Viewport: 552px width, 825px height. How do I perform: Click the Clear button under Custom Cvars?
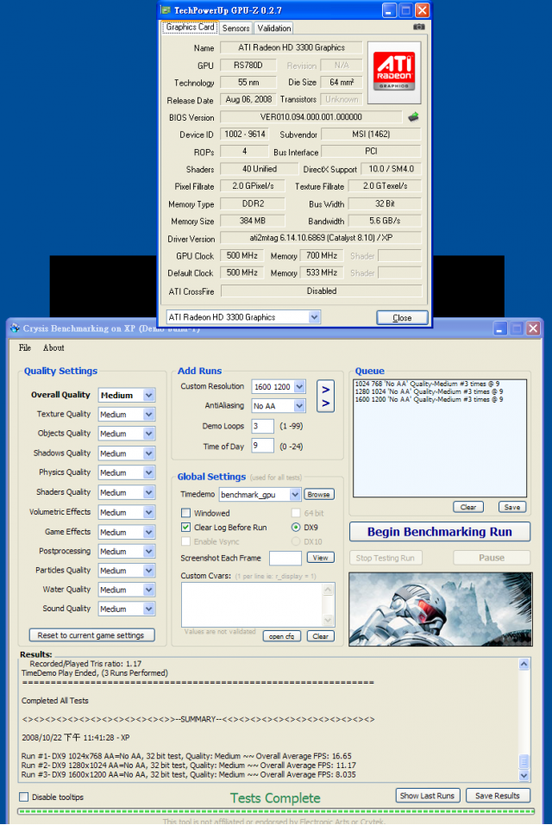(x=321, y=637)
